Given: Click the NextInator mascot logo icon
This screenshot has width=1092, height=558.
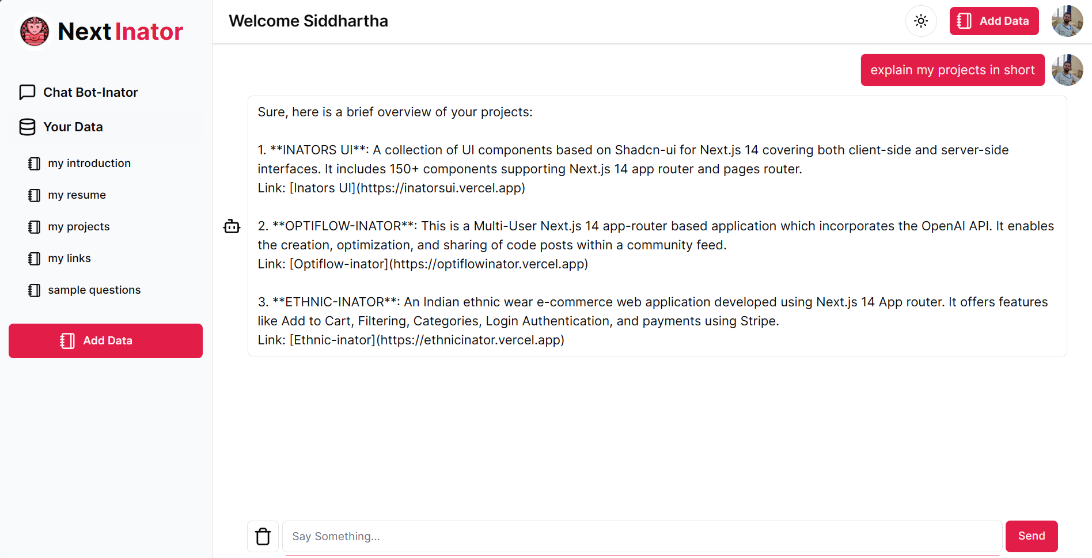Looking at the screenshot, I should (x=35, y=31).
